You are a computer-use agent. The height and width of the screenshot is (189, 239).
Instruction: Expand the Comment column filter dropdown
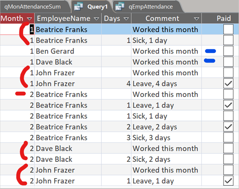tap(196, 19)
